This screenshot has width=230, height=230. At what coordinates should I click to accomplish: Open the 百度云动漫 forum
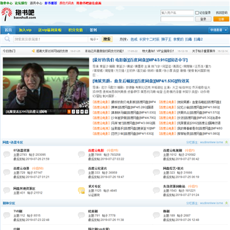coord(22,168)
